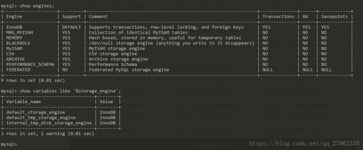Image resolution: width=363 pixels, height=150 pixels.
Task: Select the MRG_MYISAM engine name
Action: tap(20, 33)
